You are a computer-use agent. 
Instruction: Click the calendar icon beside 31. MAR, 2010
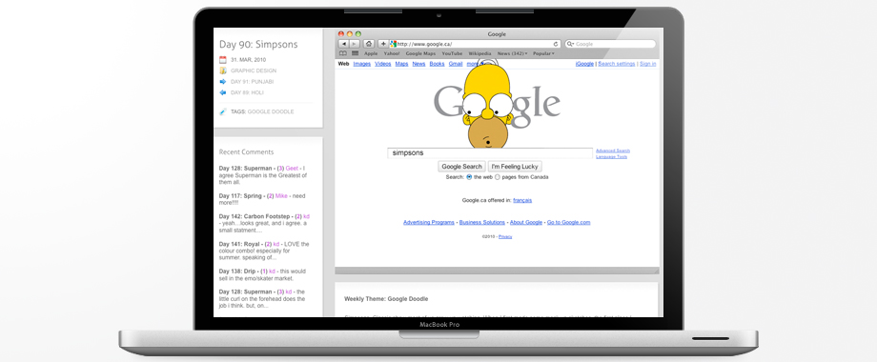click(223, 60)
